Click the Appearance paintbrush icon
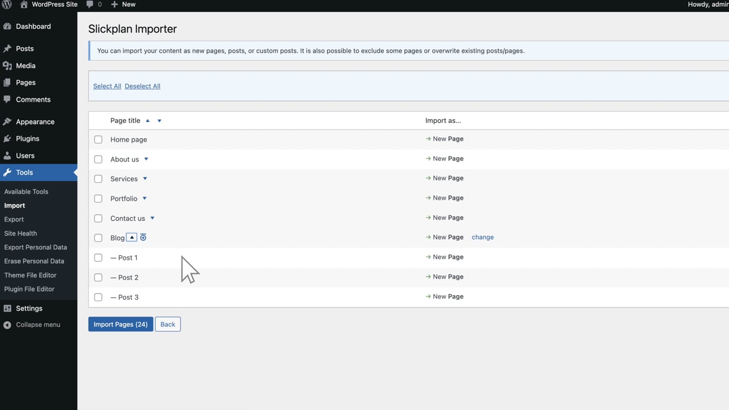The width and height of the screenshot is (729, 410). (x=7, y=122)
